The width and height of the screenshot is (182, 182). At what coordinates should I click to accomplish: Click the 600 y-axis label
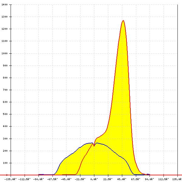5,102
